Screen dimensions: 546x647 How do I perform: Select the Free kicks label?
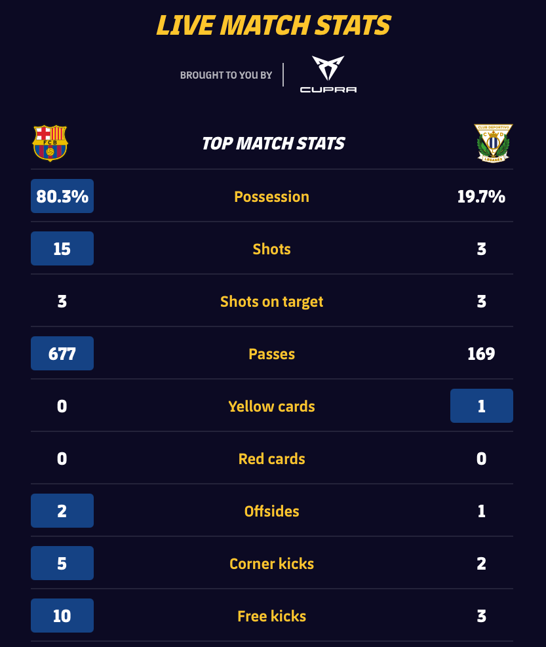(x=271, y=616)
